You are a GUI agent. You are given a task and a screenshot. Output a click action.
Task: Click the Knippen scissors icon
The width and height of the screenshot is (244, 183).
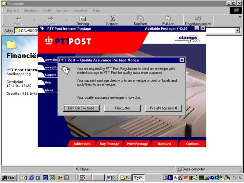pyautogui.click(x=112, y=18)
